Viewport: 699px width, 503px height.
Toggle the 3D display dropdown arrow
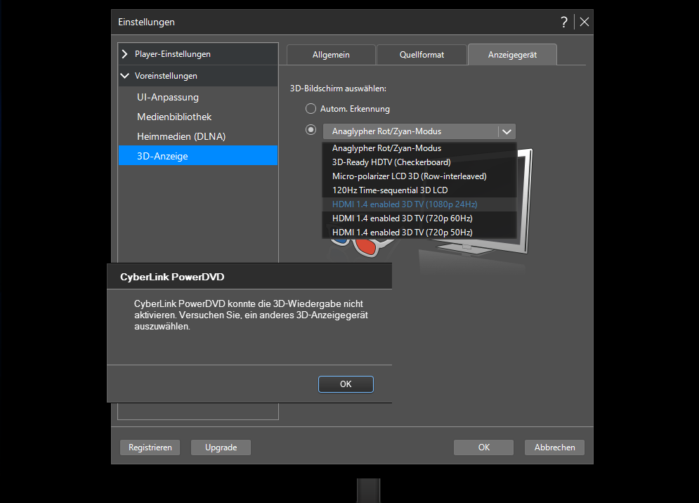(507, 131)
